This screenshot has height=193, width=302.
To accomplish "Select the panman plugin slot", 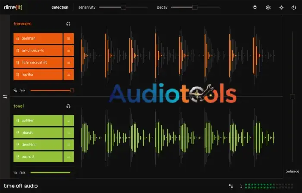I will pyautogui.click(x=38, y=38).
